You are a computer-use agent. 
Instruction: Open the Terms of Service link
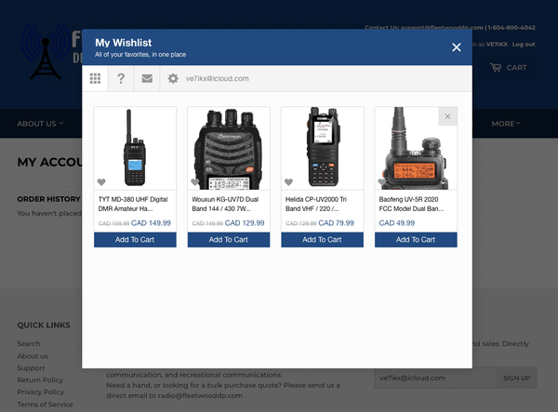click(x=45, y=405)
